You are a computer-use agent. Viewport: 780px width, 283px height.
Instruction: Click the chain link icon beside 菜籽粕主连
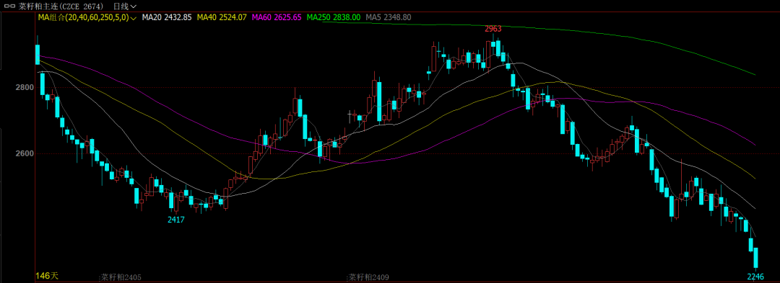click(10, 6)
